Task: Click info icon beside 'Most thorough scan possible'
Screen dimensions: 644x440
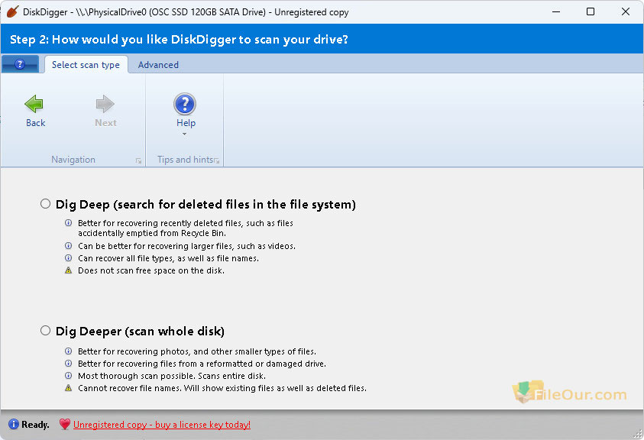Action: coord(69,376)
